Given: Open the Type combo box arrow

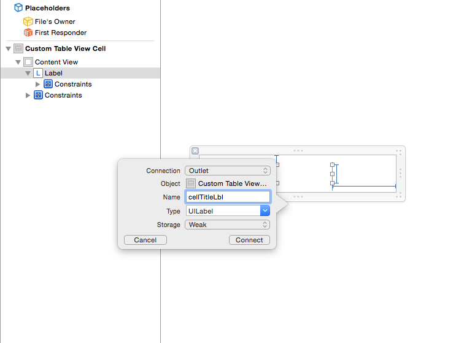Looking at the screenshot, I should [x=265, y=210].
